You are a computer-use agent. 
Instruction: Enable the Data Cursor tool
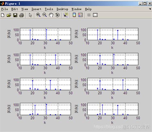pos(66,15)
